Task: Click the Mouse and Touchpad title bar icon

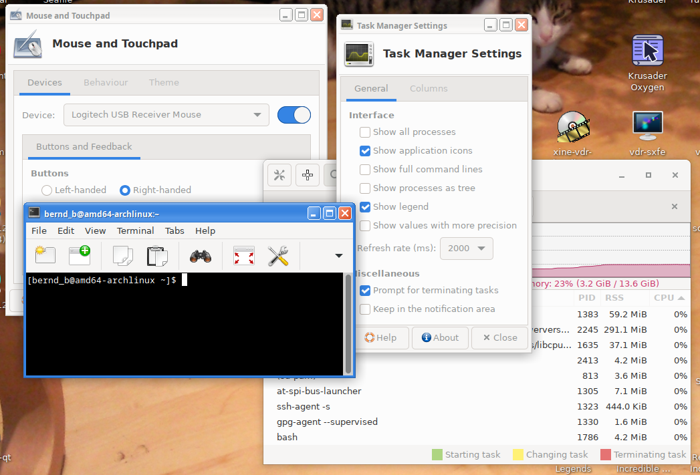Action: [x=16, y=15]
